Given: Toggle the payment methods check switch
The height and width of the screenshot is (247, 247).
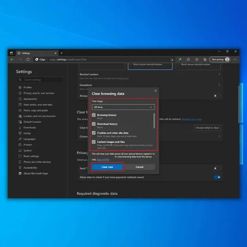Looking at the screenshot, I should [x=217, y=177].
